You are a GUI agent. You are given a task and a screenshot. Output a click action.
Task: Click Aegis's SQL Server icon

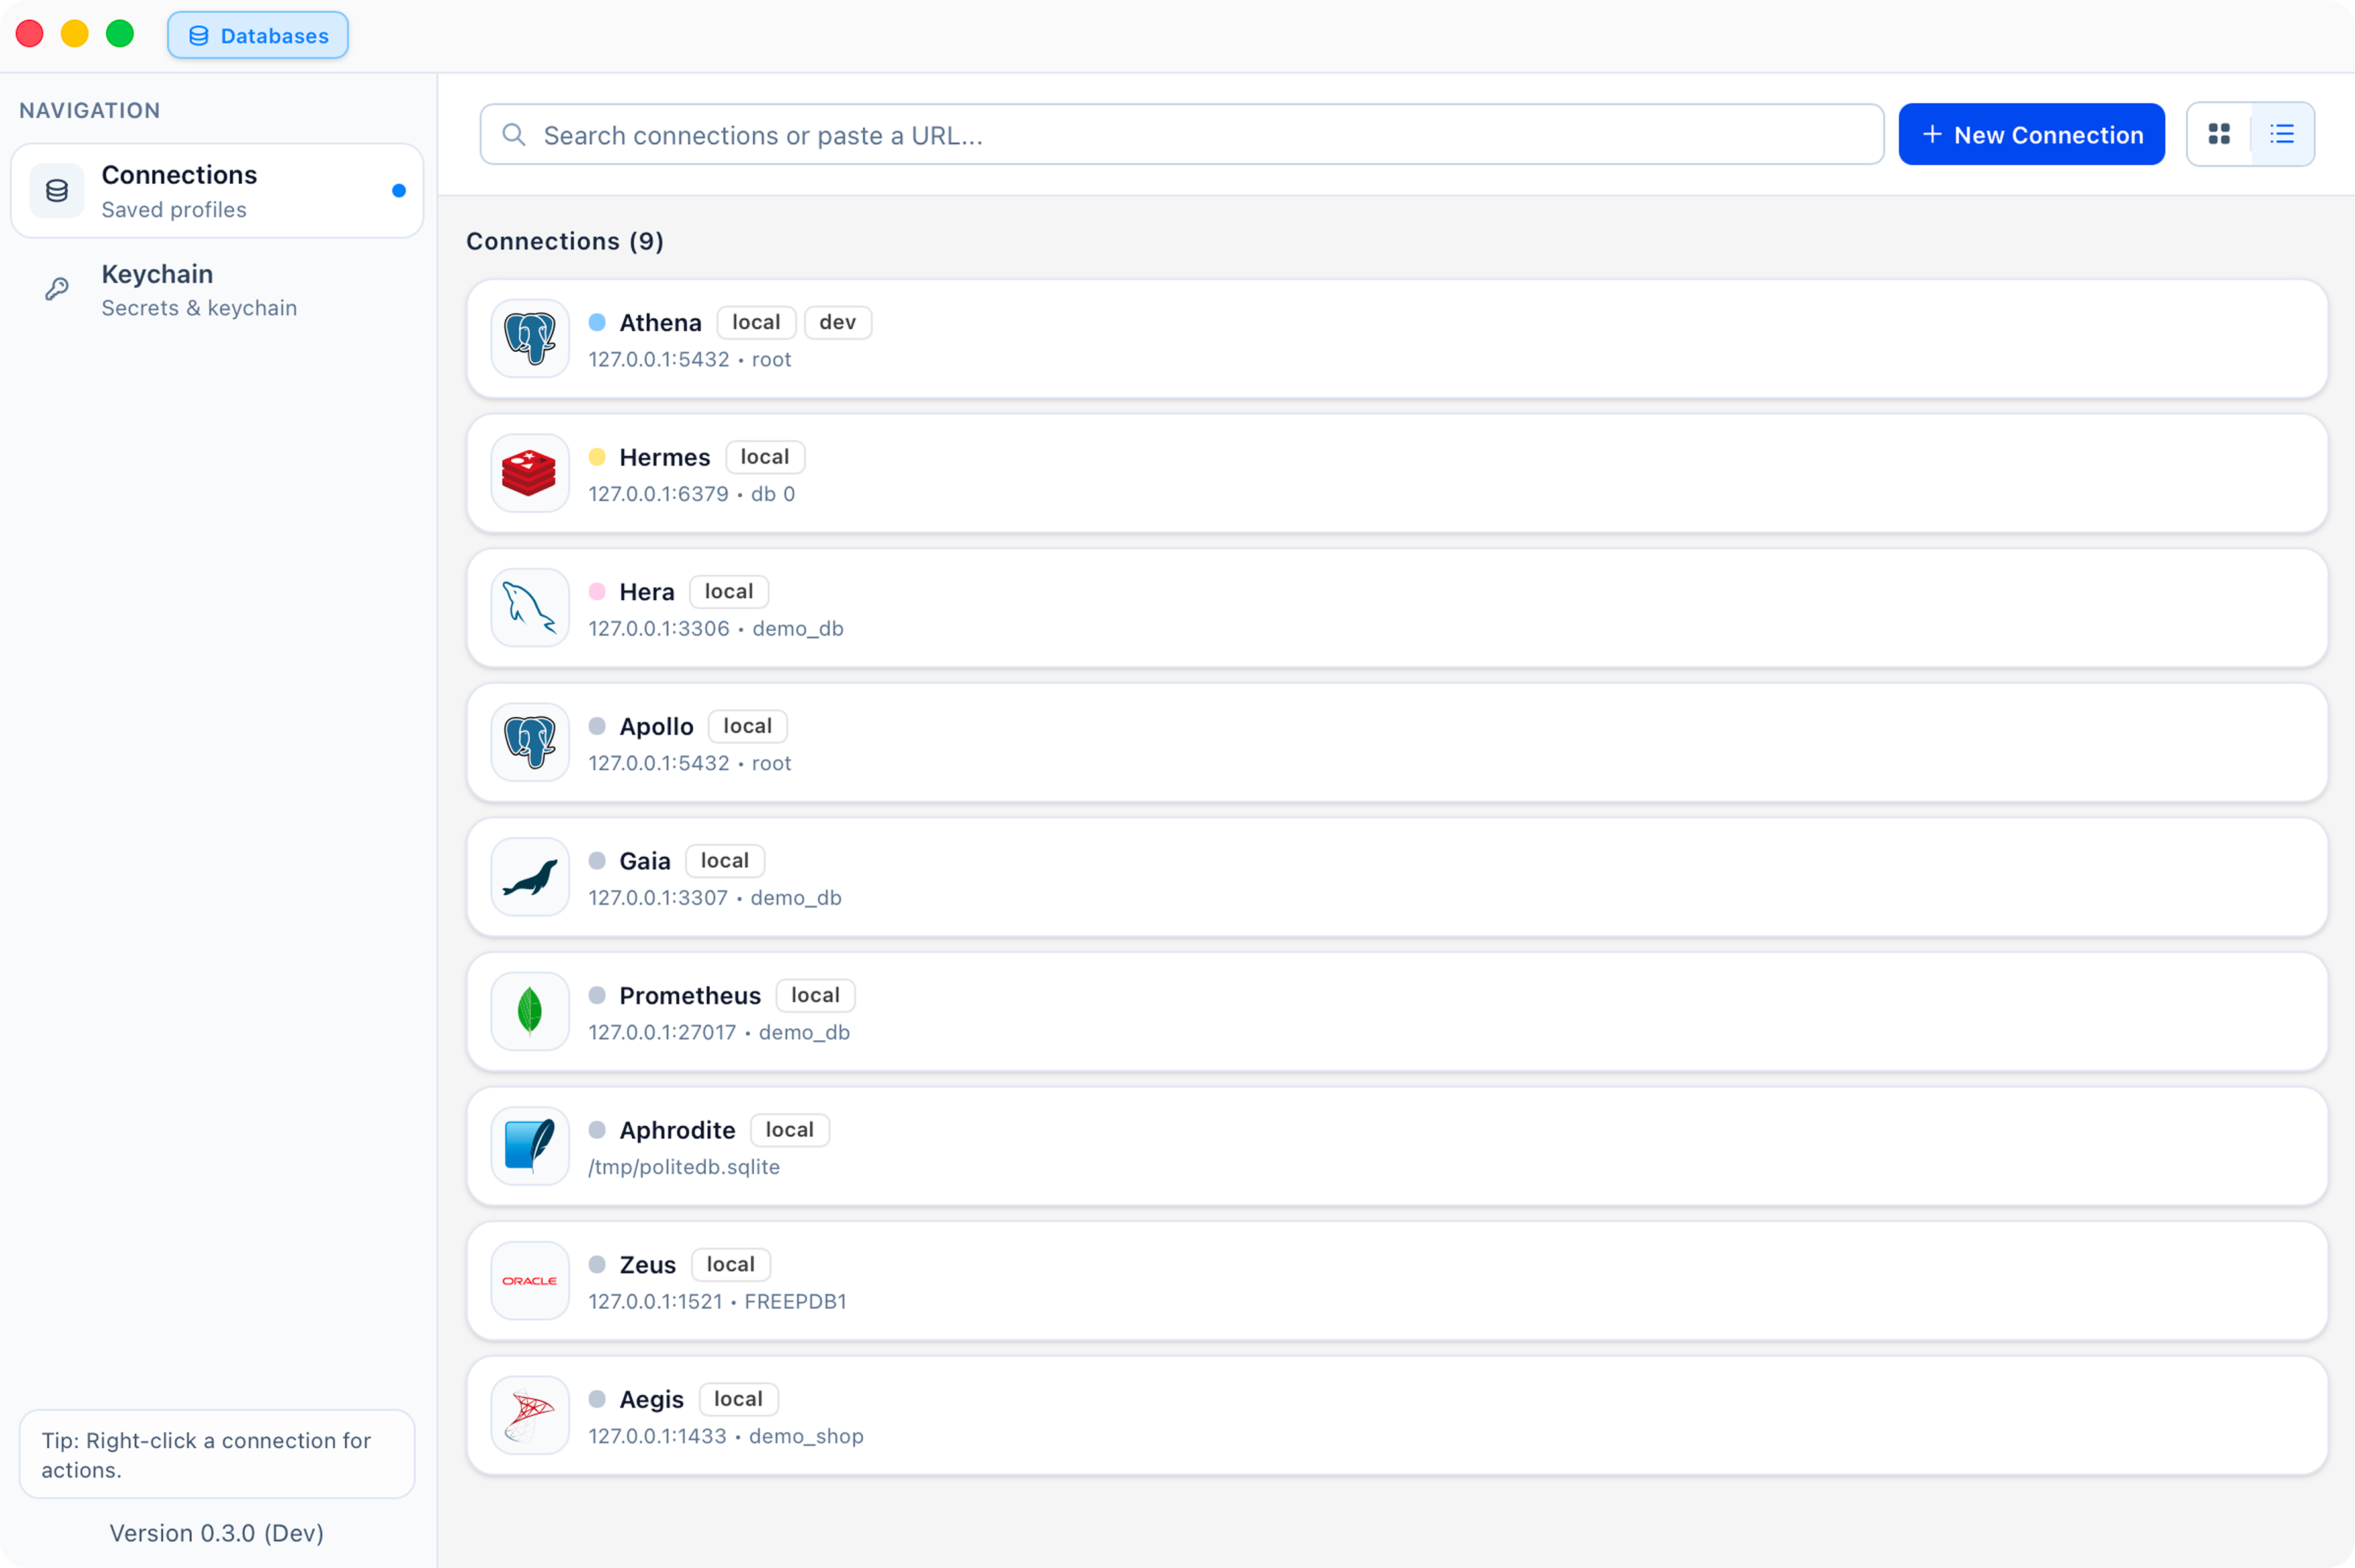tap(530, 1415)
